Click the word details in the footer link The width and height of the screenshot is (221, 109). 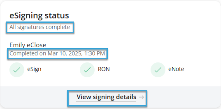126,97
